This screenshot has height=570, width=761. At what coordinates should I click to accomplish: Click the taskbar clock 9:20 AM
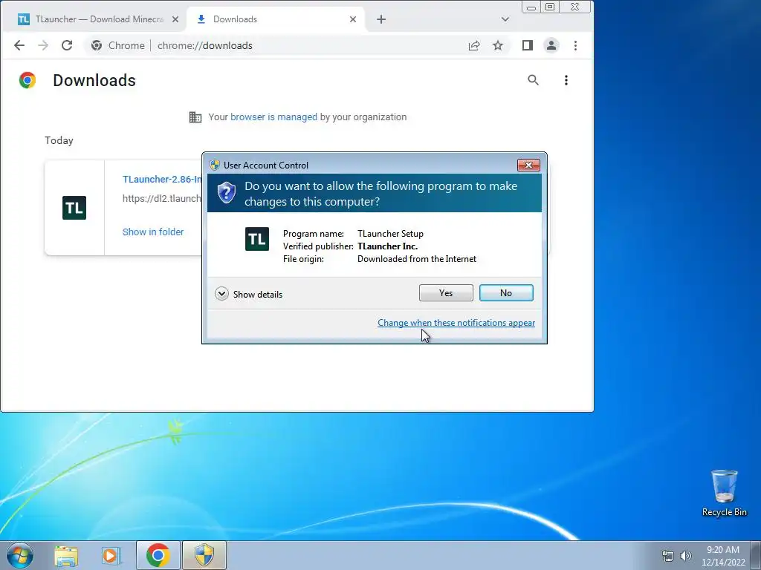723,550
